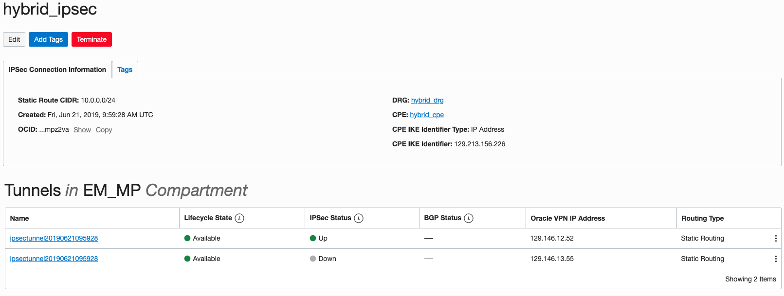Select the IPSec Connection Information tab

tap(57, 70)
